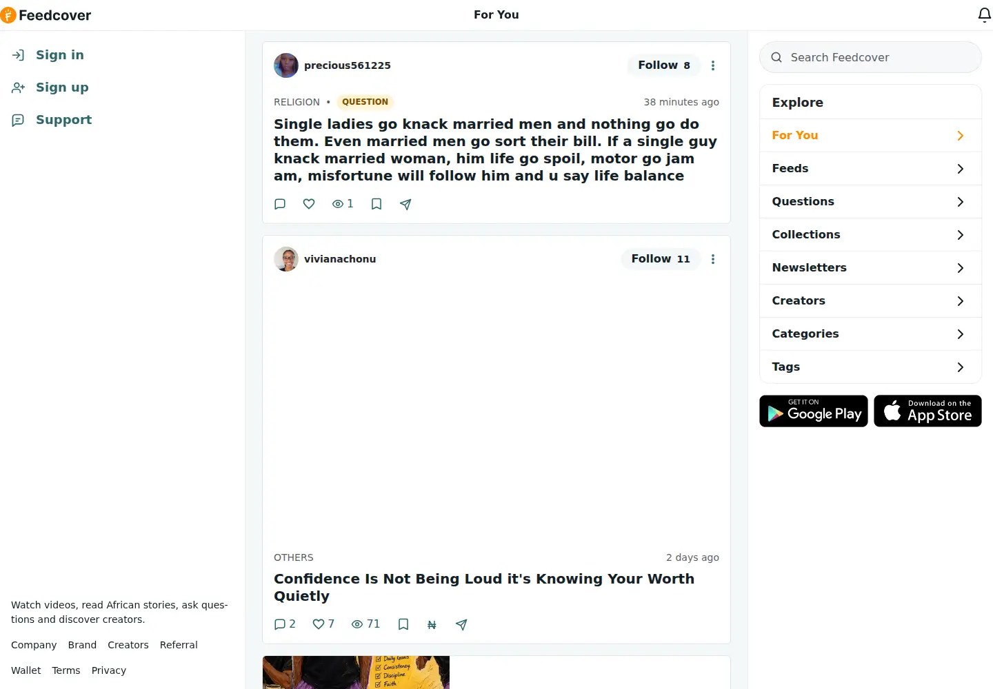Expand the Categories chevron
The image size is (993, 689).
click(x=960, y=334)
